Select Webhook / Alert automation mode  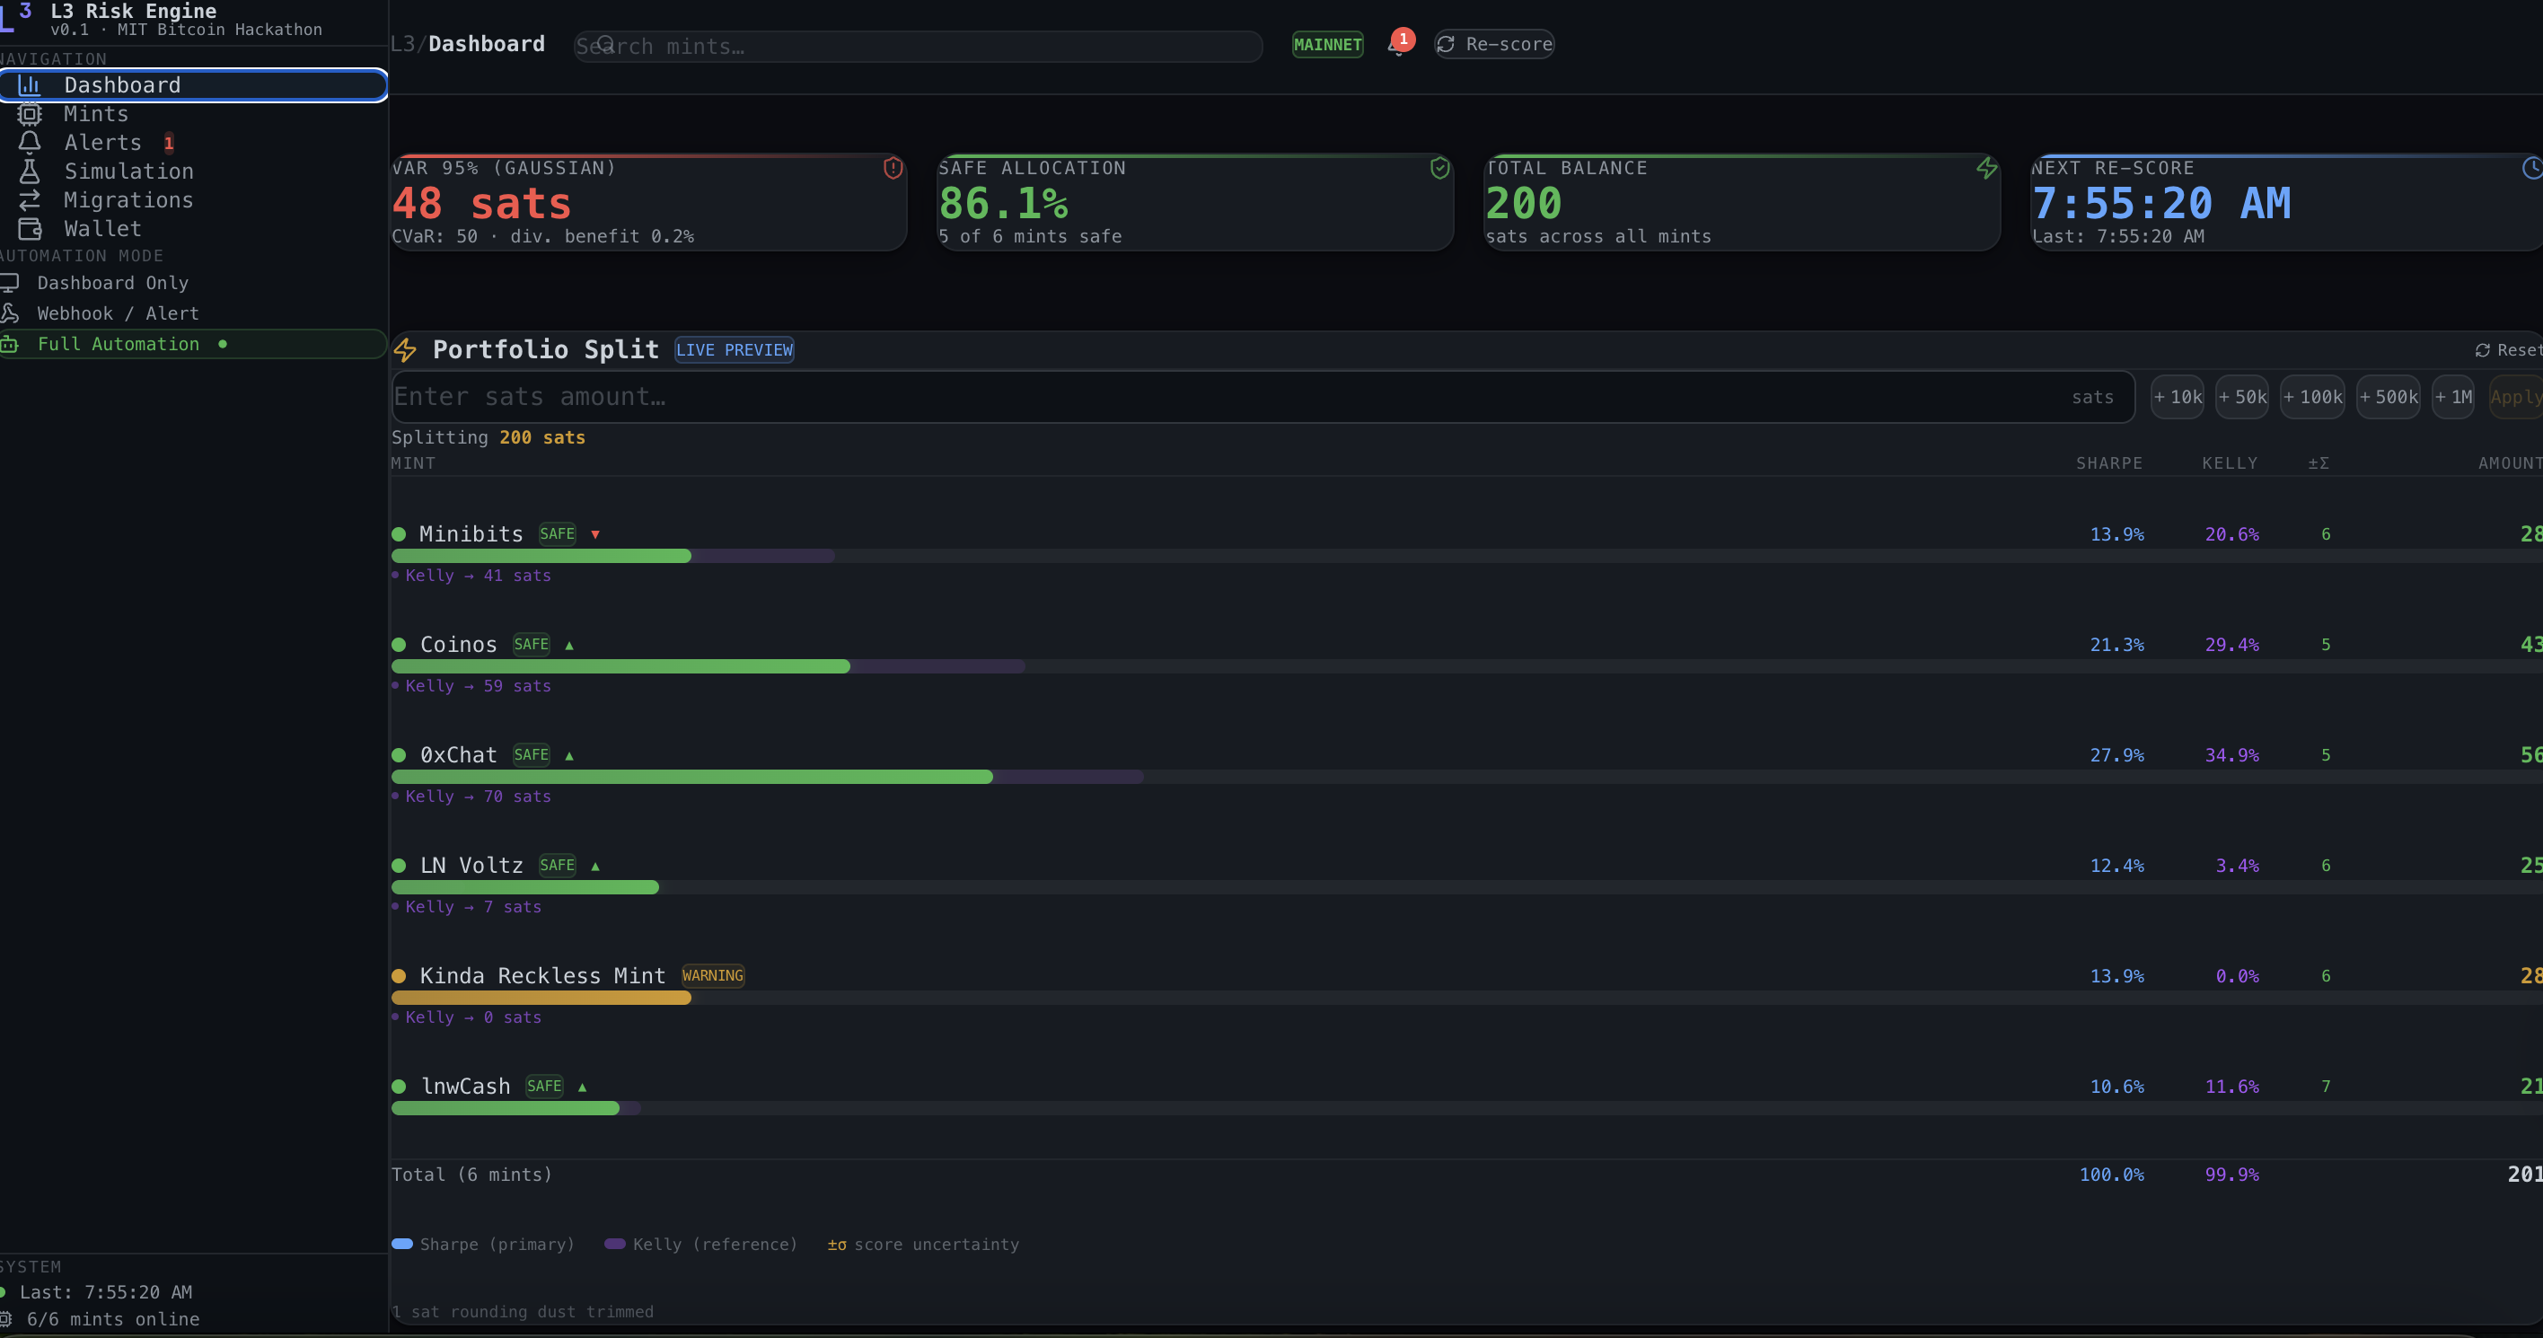(x=118, y=313)
